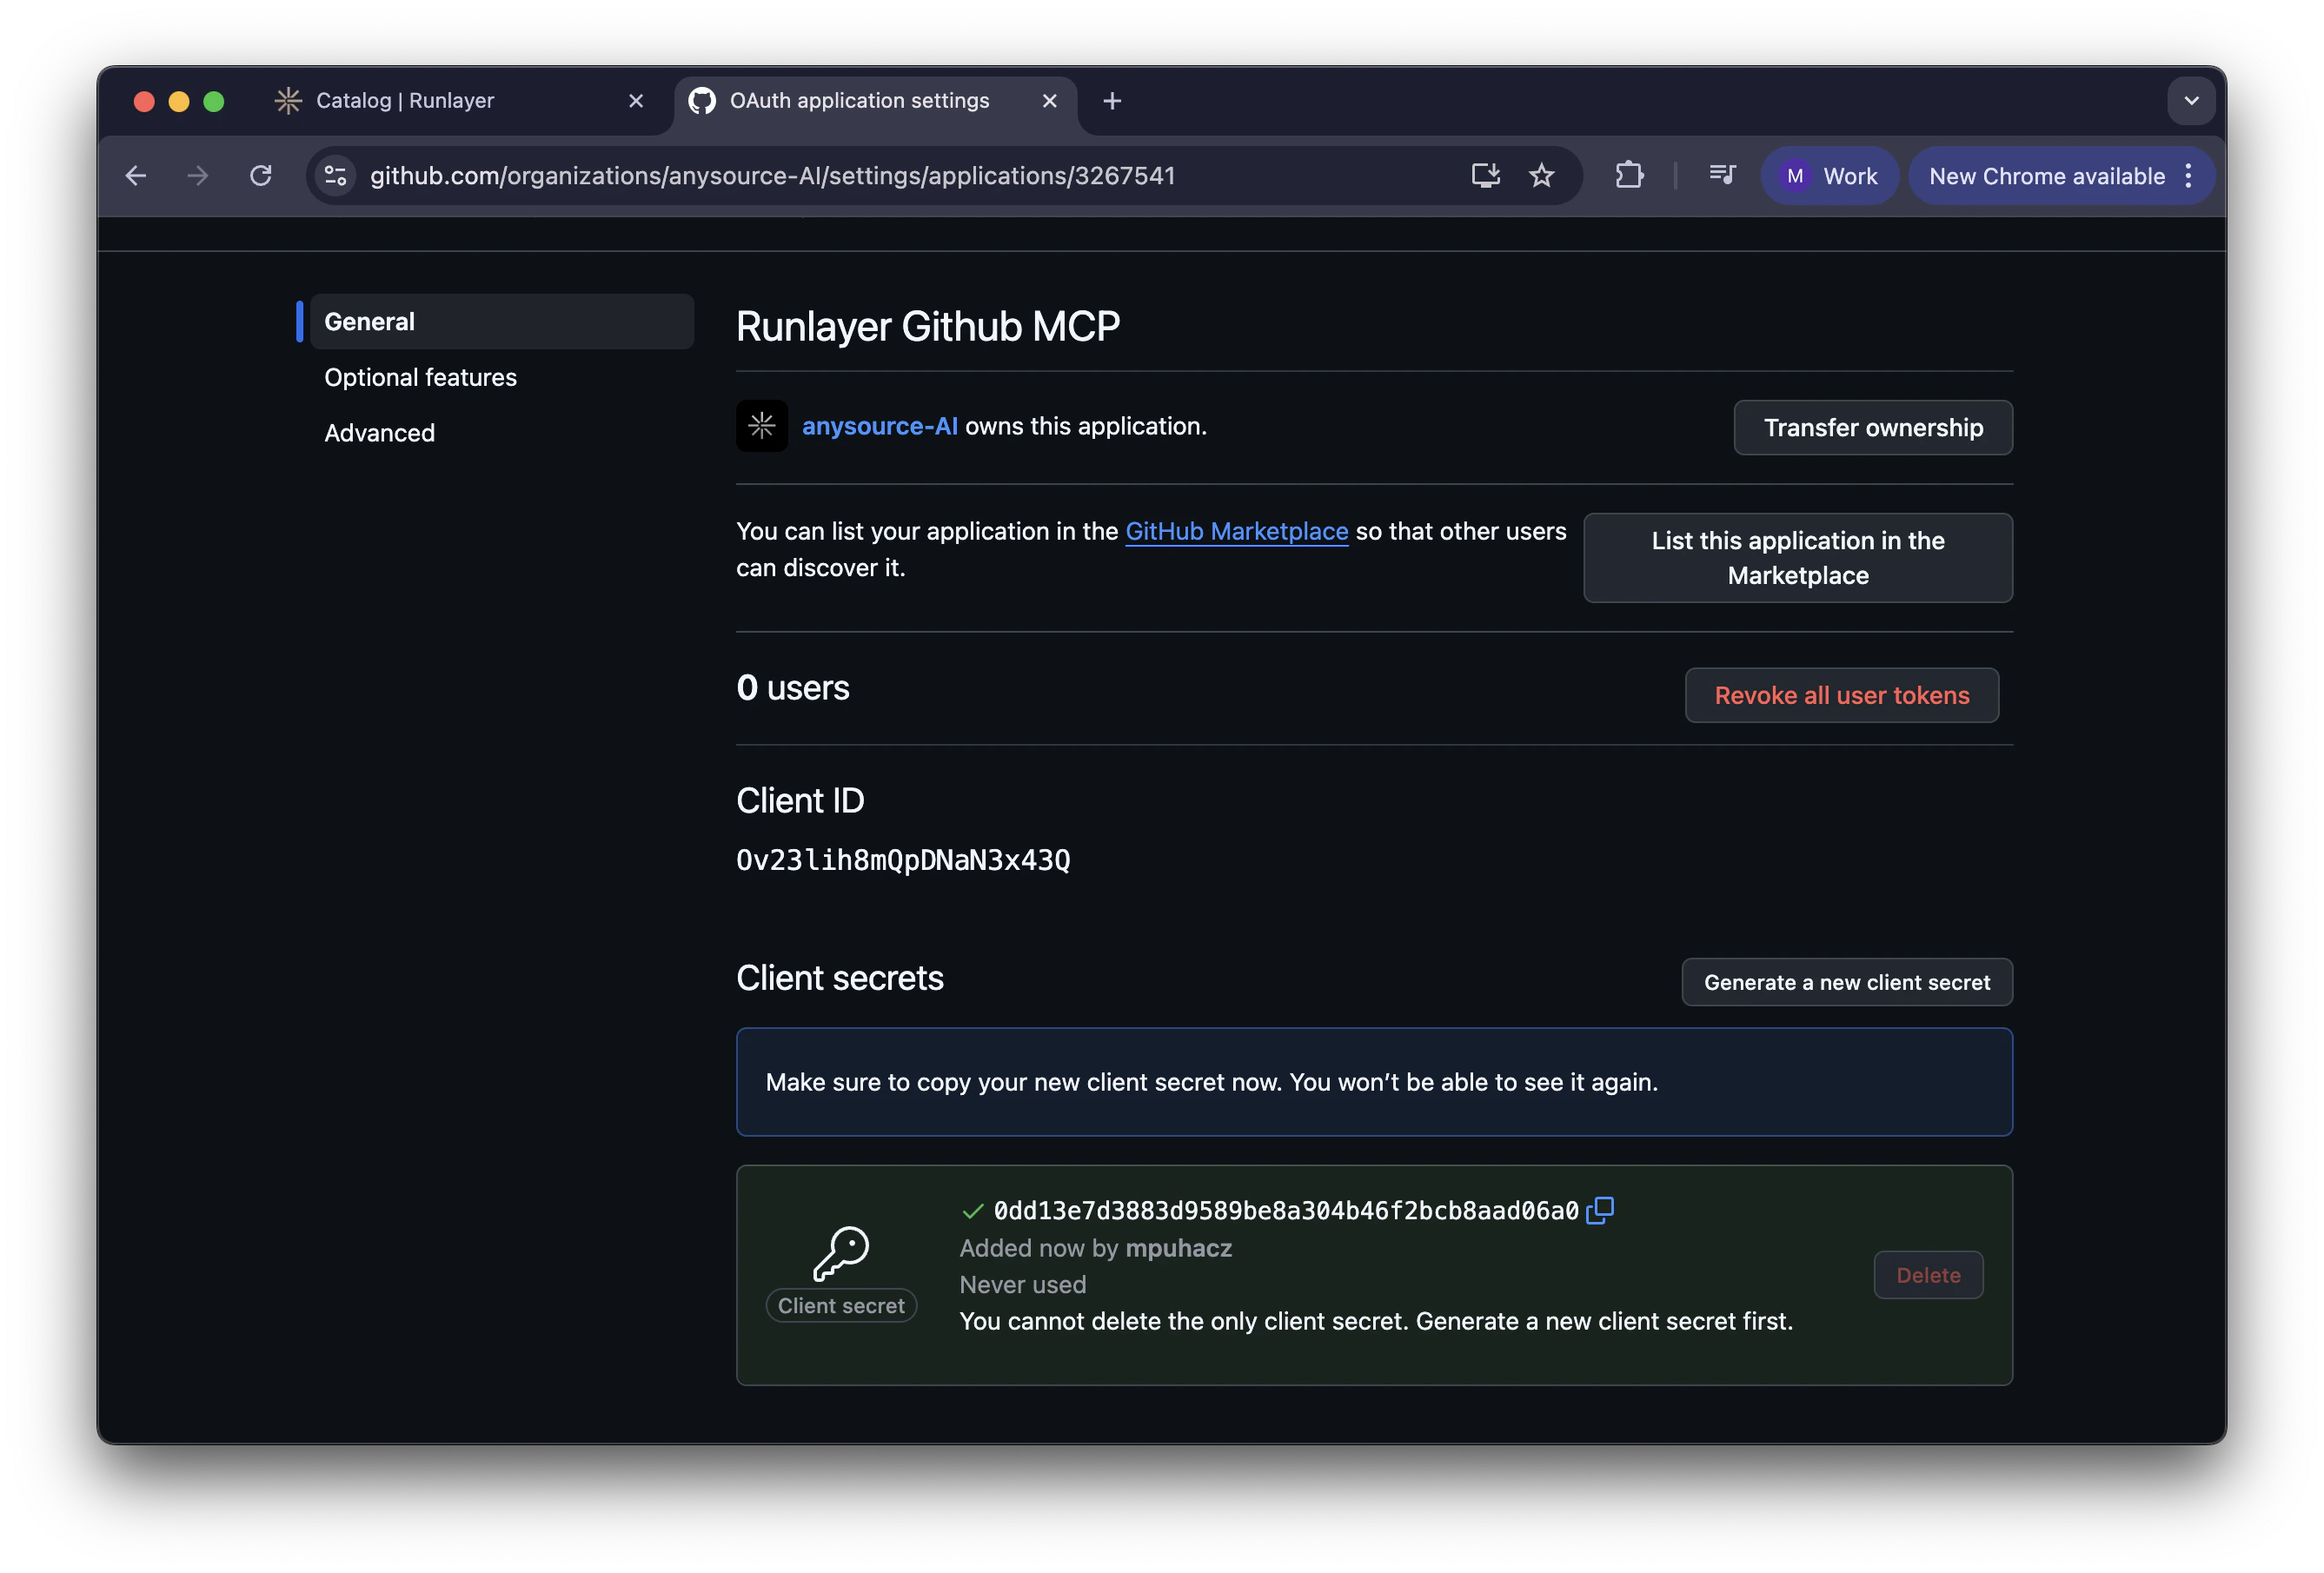This screenshot has width=2324, height=1573.
Task: Open a new browser tab
Action: click(x=1112, y=101)
